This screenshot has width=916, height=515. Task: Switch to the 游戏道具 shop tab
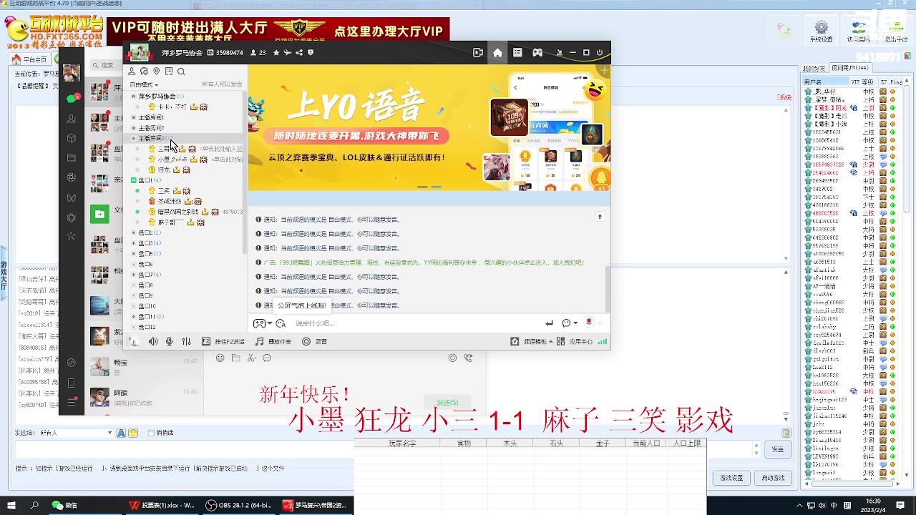pos(534,141)
